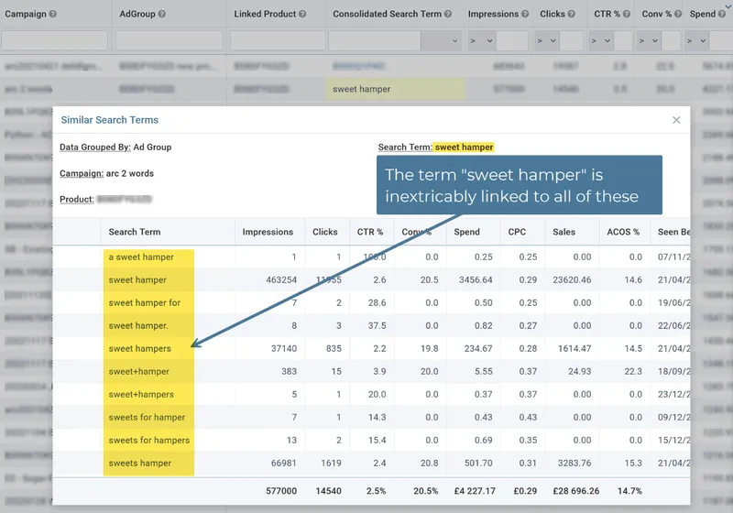Sort dialog table by Search Term column
Image resolution: width=733 pixels, height=513 pixels.
pos(135,232)
